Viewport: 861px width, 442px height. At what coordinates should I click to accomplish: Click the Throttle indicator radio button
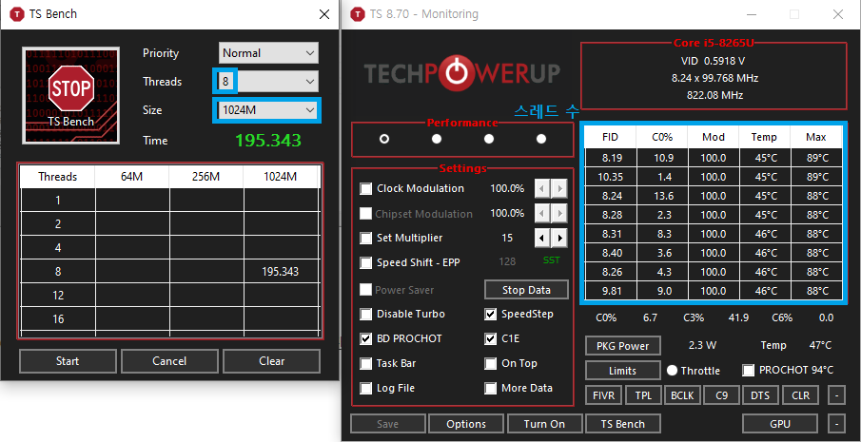(x=672, y=370)
